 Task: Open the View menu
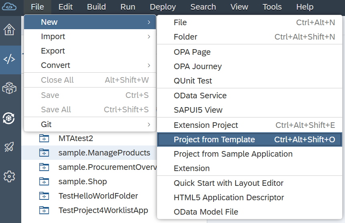click(x=239, y=7)
